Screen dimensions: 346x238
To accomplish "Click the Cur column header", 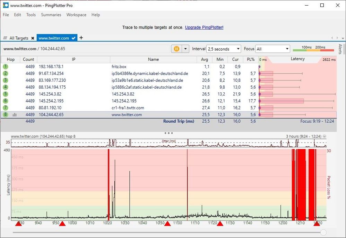I will tap(235, 59).
